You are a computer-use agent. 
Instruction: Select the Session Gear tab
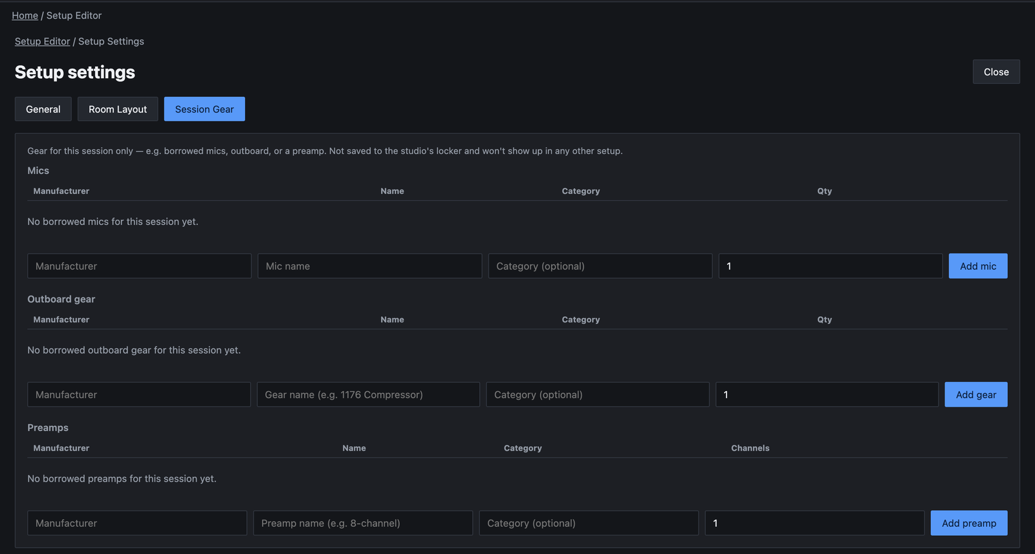pyautogui.click(x=204, y=109)
